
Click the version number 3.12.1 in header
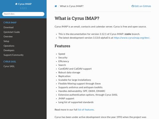[x=23, y=8]
